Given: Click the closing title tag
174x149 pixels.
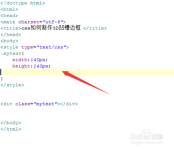Looking at the screenshot, I should coord(95,28).
